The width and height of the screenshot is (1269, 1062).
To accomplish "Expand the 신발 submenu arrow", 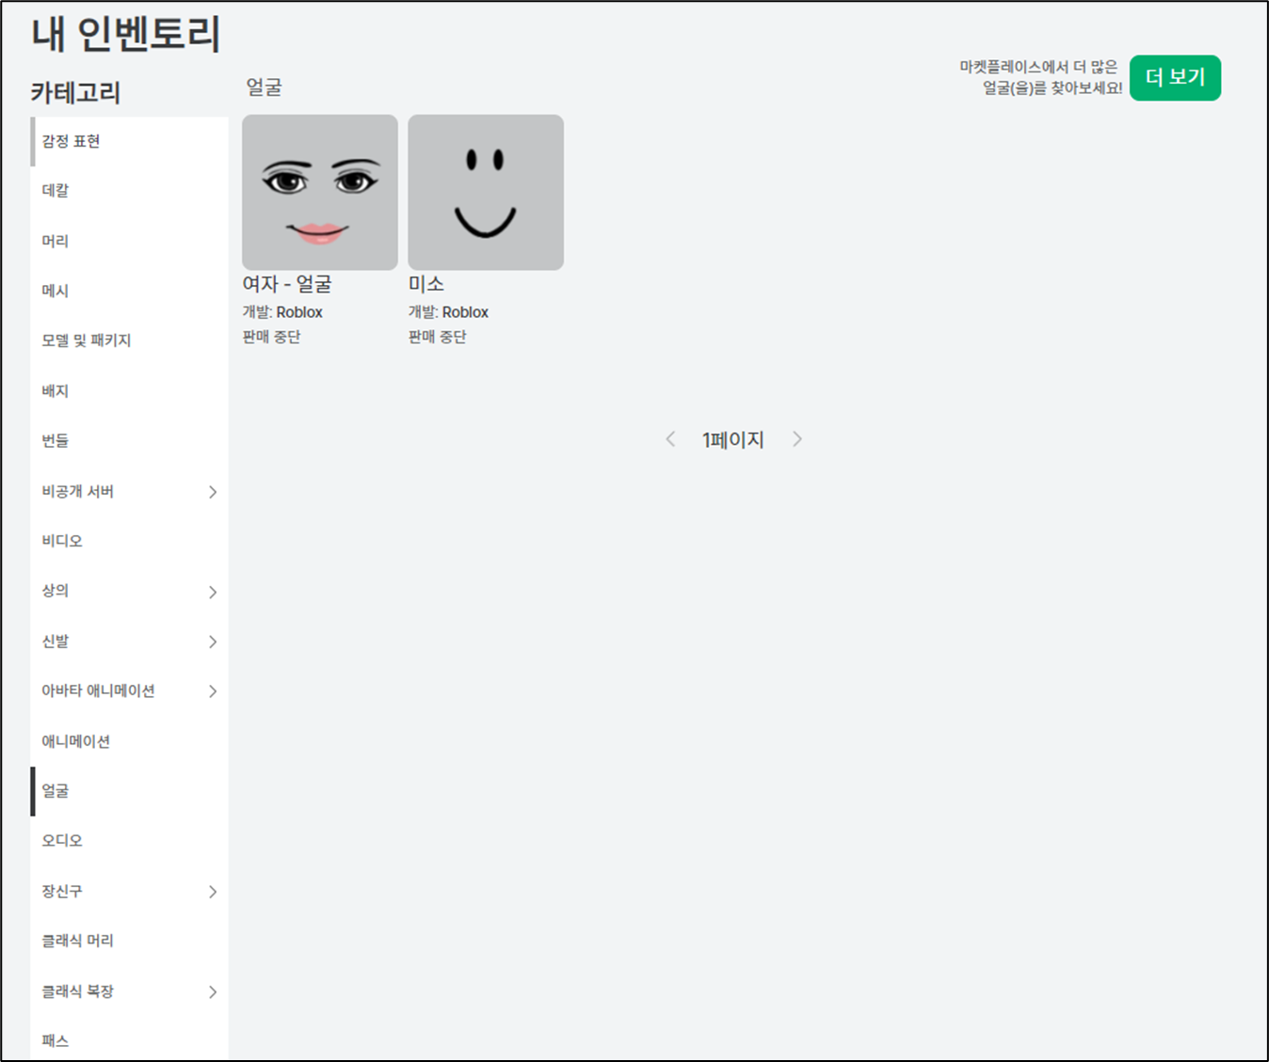I will click(213, 642).
